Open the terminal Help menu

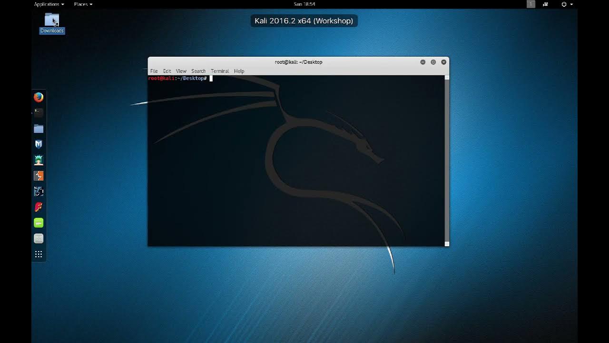click(x=239, y=71)
